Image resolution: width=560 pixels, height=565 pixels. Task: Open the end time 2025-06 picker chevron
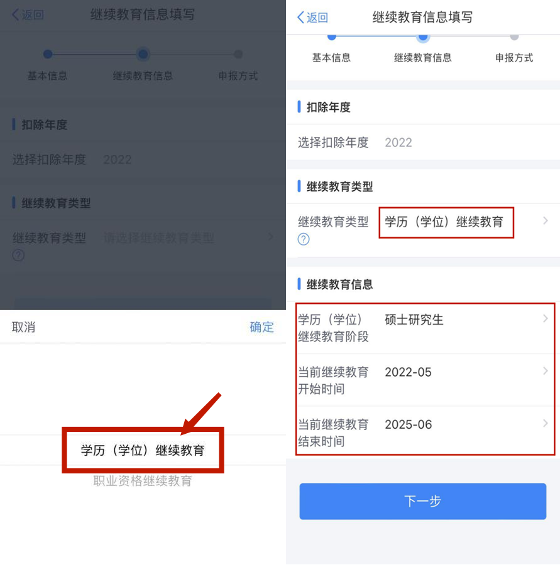tap(545, 423)
